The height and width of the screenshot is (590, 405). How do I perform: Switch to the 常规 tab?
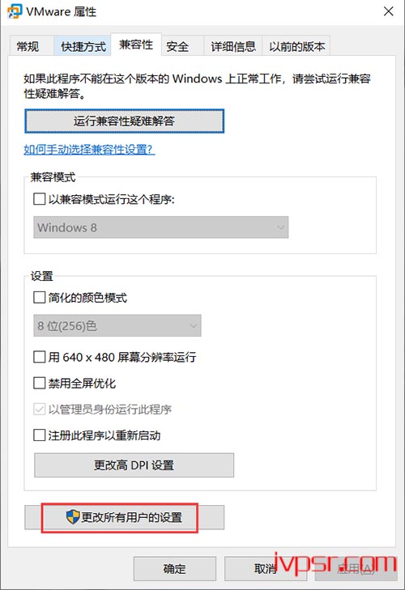[x=28, y=46]
